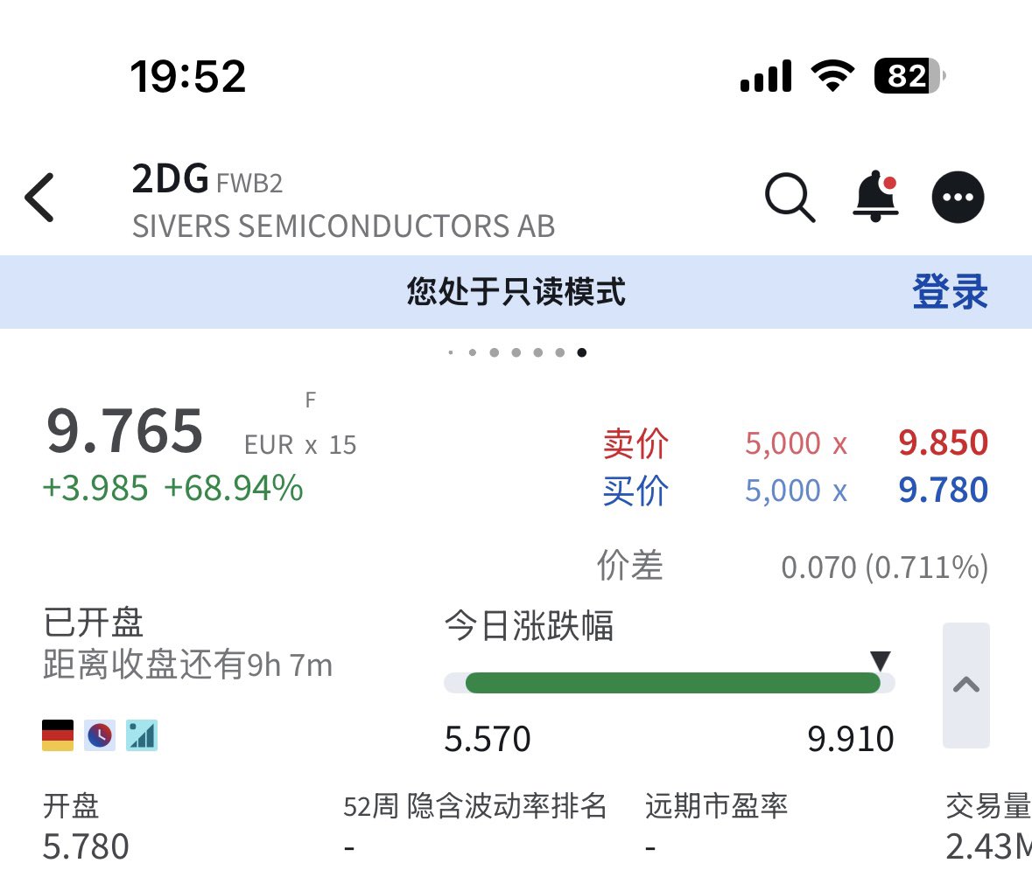This screenshot has height=884, width=1032.
Task: Tap the 您处于只读模式 banner text
Action: [x=516, y=291]
